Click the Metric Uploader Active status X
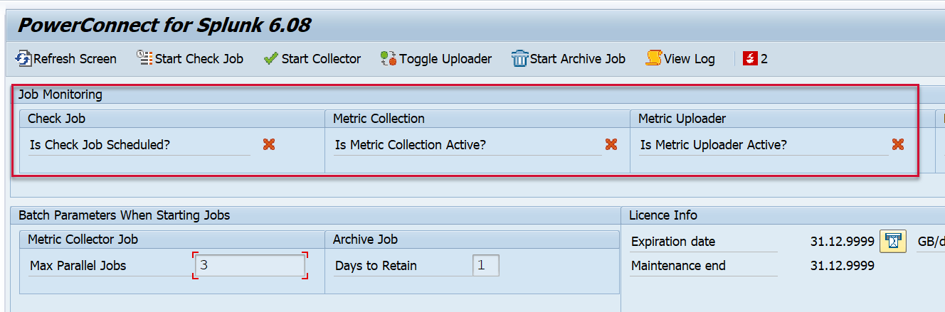This screenshot has height=312, width=945. (x=898, y=144)
